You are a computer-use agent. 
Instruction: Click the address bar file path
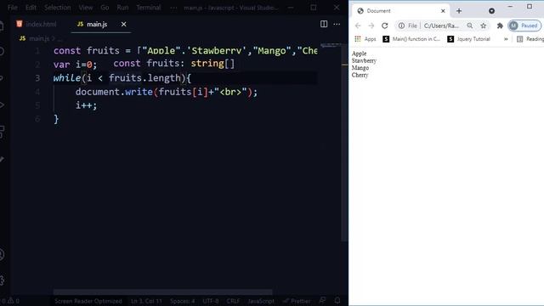point(441,25)
